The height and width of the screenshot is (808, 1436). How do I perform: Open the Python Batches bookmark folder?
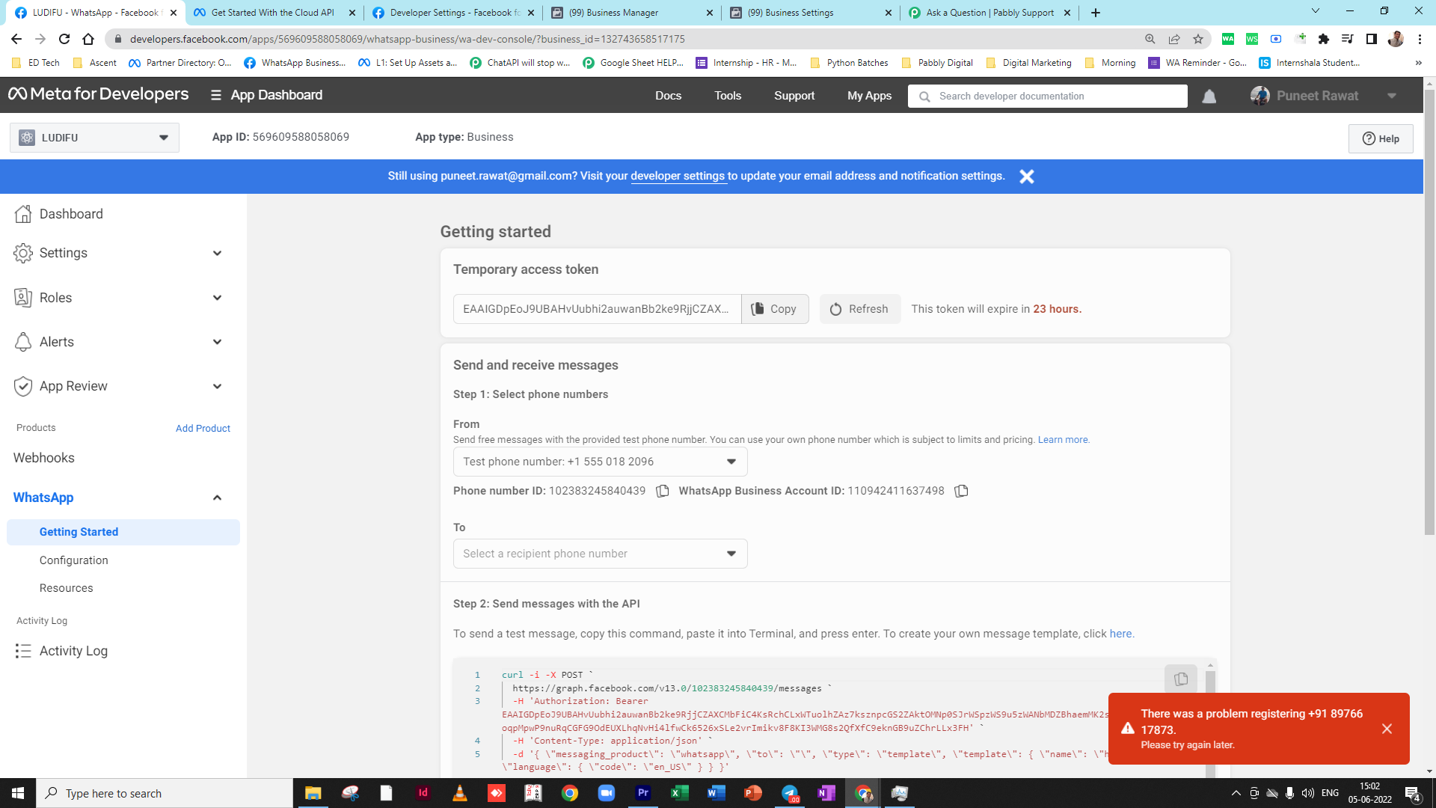850,63
